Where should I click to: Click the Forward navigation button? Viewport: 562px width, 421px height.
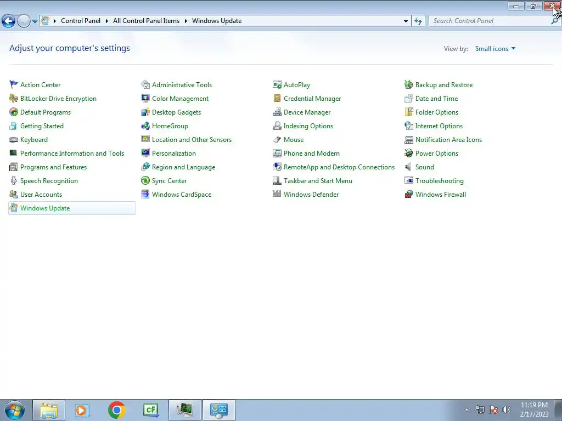point(24,21)
